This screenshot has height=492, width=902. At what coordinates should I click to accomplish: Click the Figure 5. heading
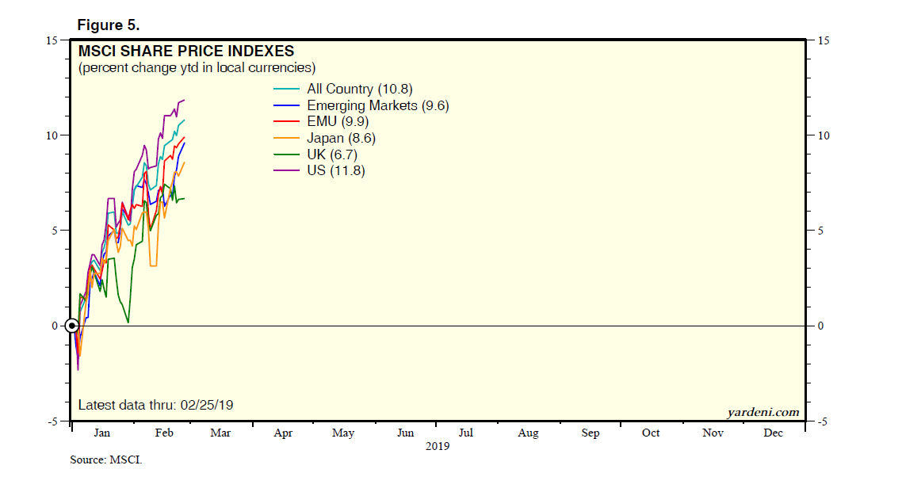109,25
